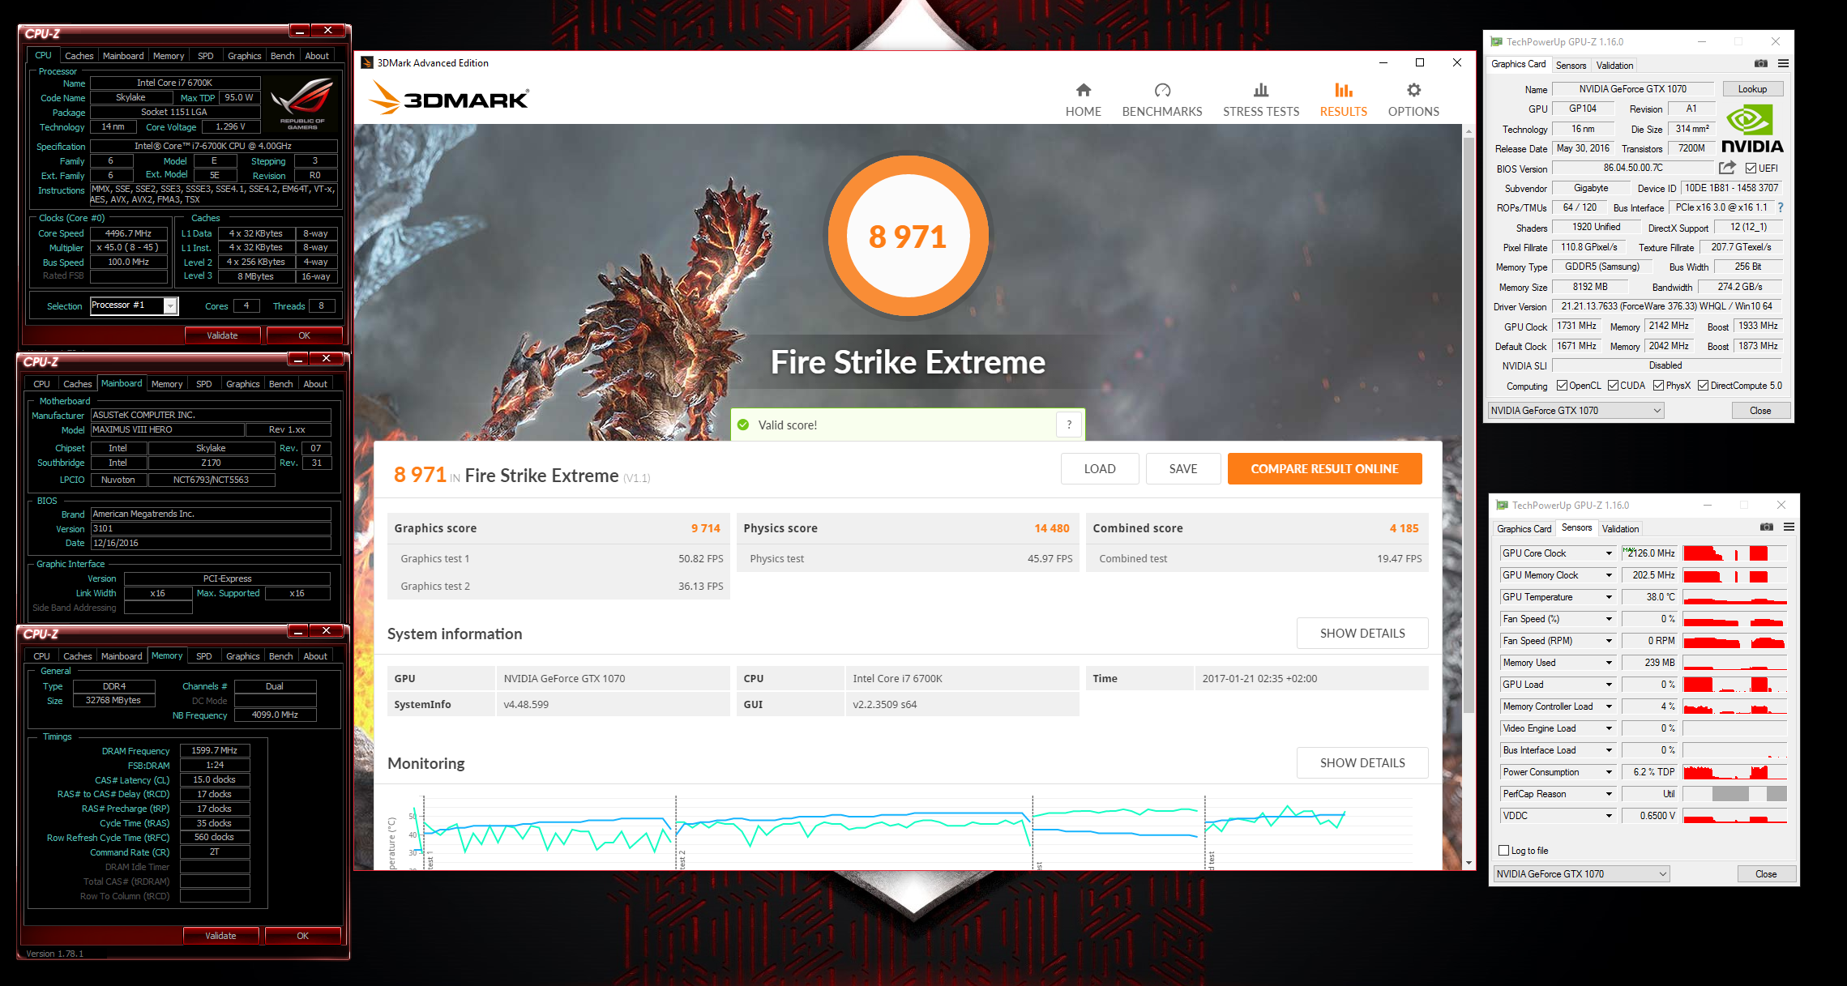Switch to Validation tab in GPU-Z Sensors window
The height and width of the screenshot is (986, 1847).
[1620, 529]
